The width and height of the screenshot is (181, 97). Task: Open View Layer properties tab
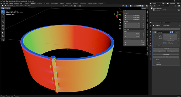click(150, 35)
